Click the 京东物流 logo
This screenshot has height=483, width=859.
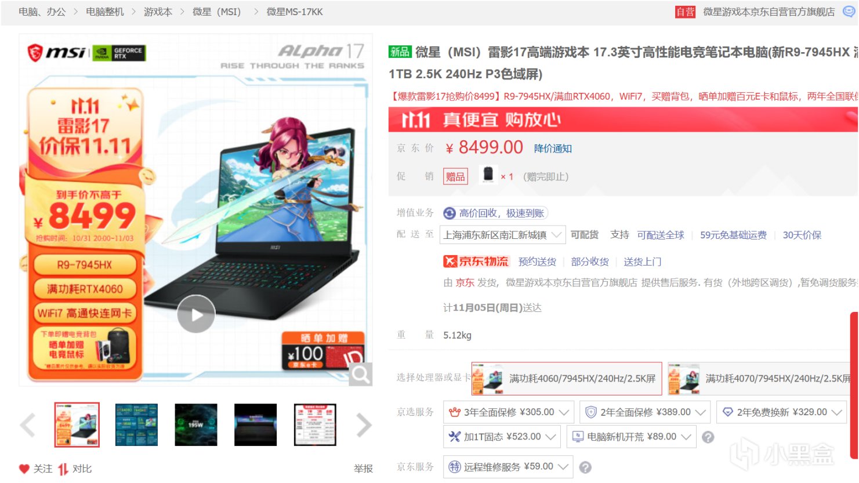[x=476, y=262]
